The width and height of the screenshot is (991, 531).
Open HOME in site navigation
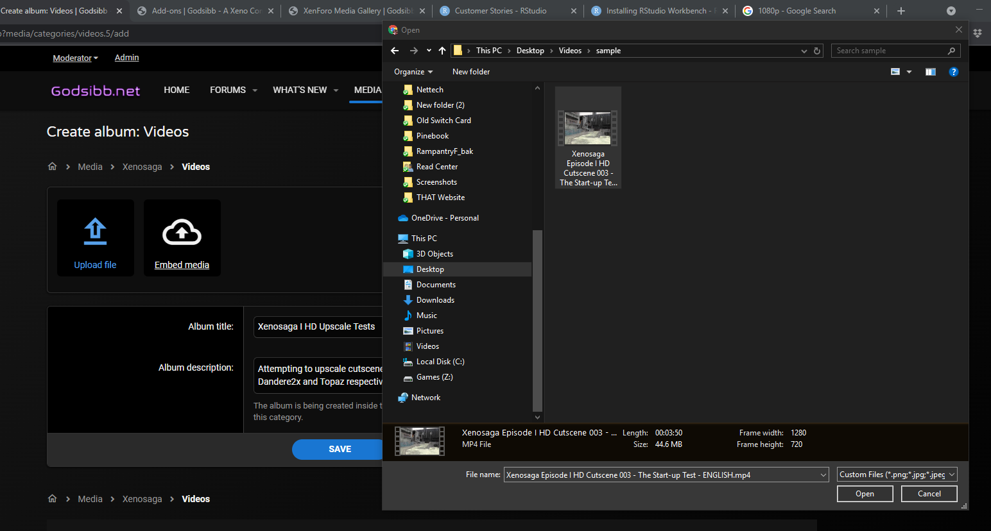click(177, 90)
